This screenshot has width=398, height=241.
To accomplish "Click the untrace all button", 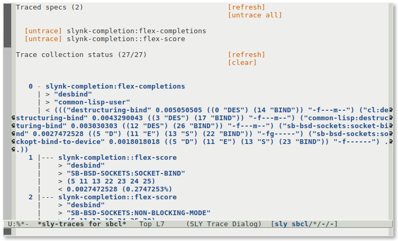I will pyautogui.click(x=255, y=15).
